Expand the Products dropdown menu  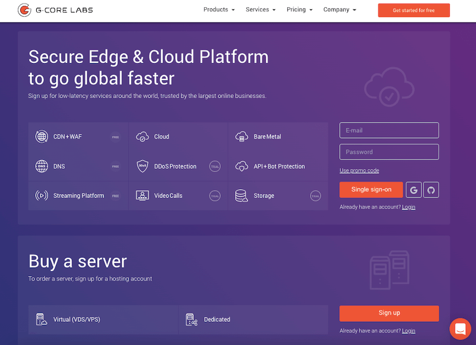click(219, 10)
